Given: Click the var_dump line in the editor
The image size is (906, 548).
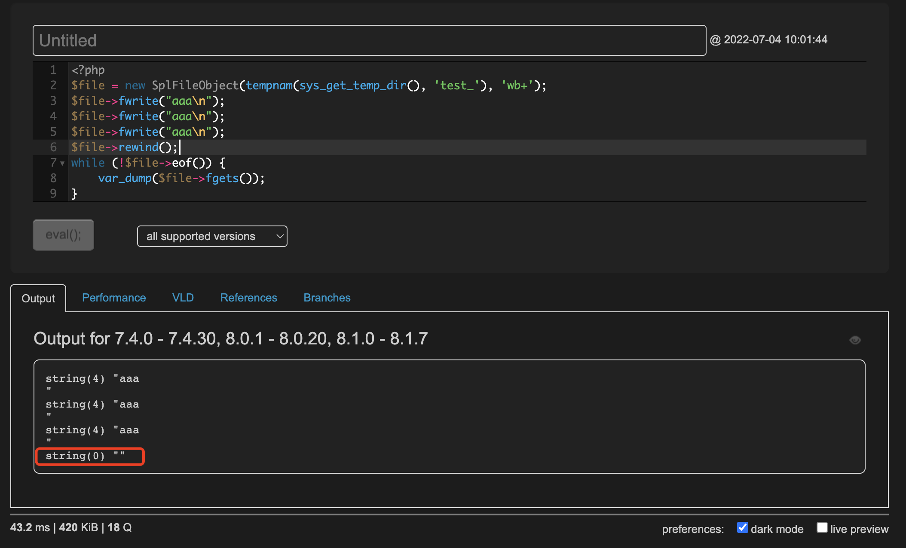Looking at the screenshot, I should point(181,178).
